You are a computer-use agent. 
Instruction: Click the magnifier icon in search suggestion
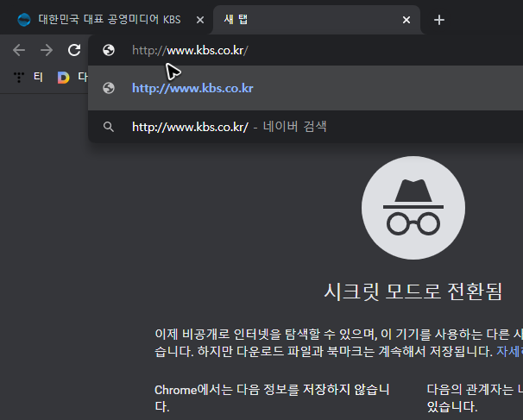(109, 127)
